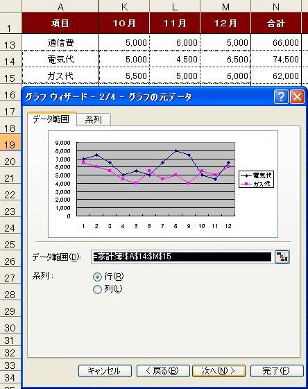Finish the wizard with 完了(F)
The height and width of the screenshot is (389, 308).
(277, 371)
